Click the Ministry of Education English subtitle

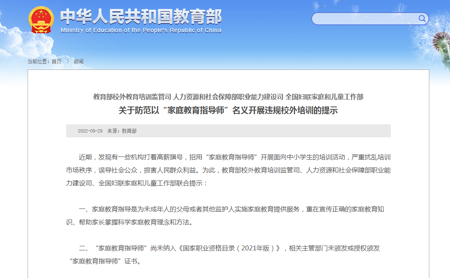(141, 30)
